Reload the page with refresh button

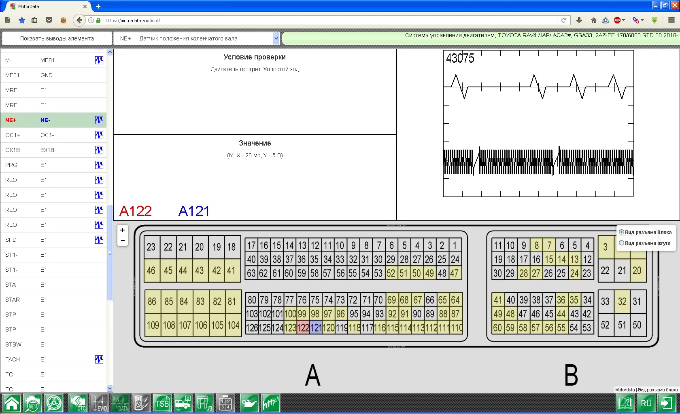[563, 20]
